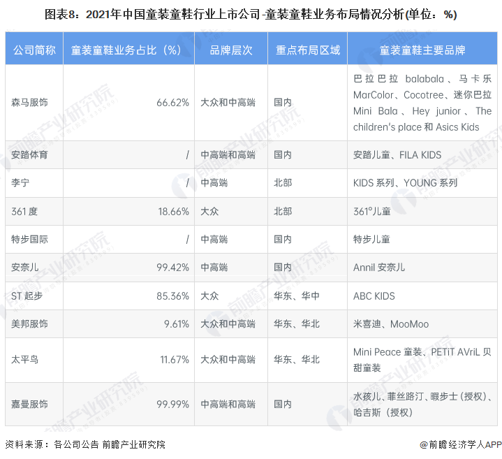502x459 pixels.
Task: Click the 85.36% value cell
Action: click(128, 296)
